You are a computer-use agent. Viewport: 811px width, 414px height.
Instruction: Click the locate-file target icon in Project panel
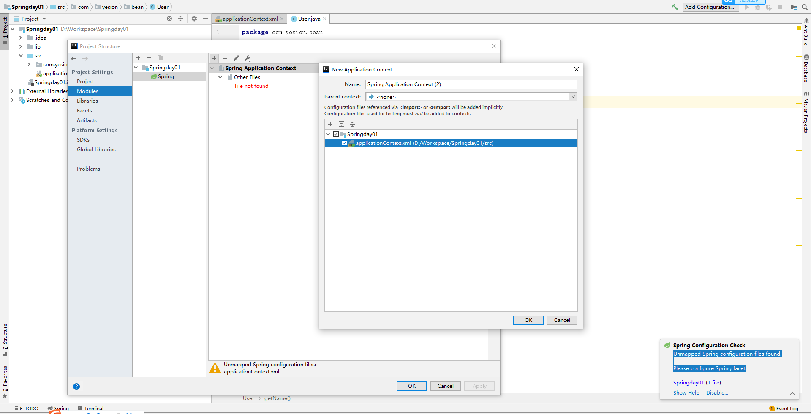click(169, 19)
